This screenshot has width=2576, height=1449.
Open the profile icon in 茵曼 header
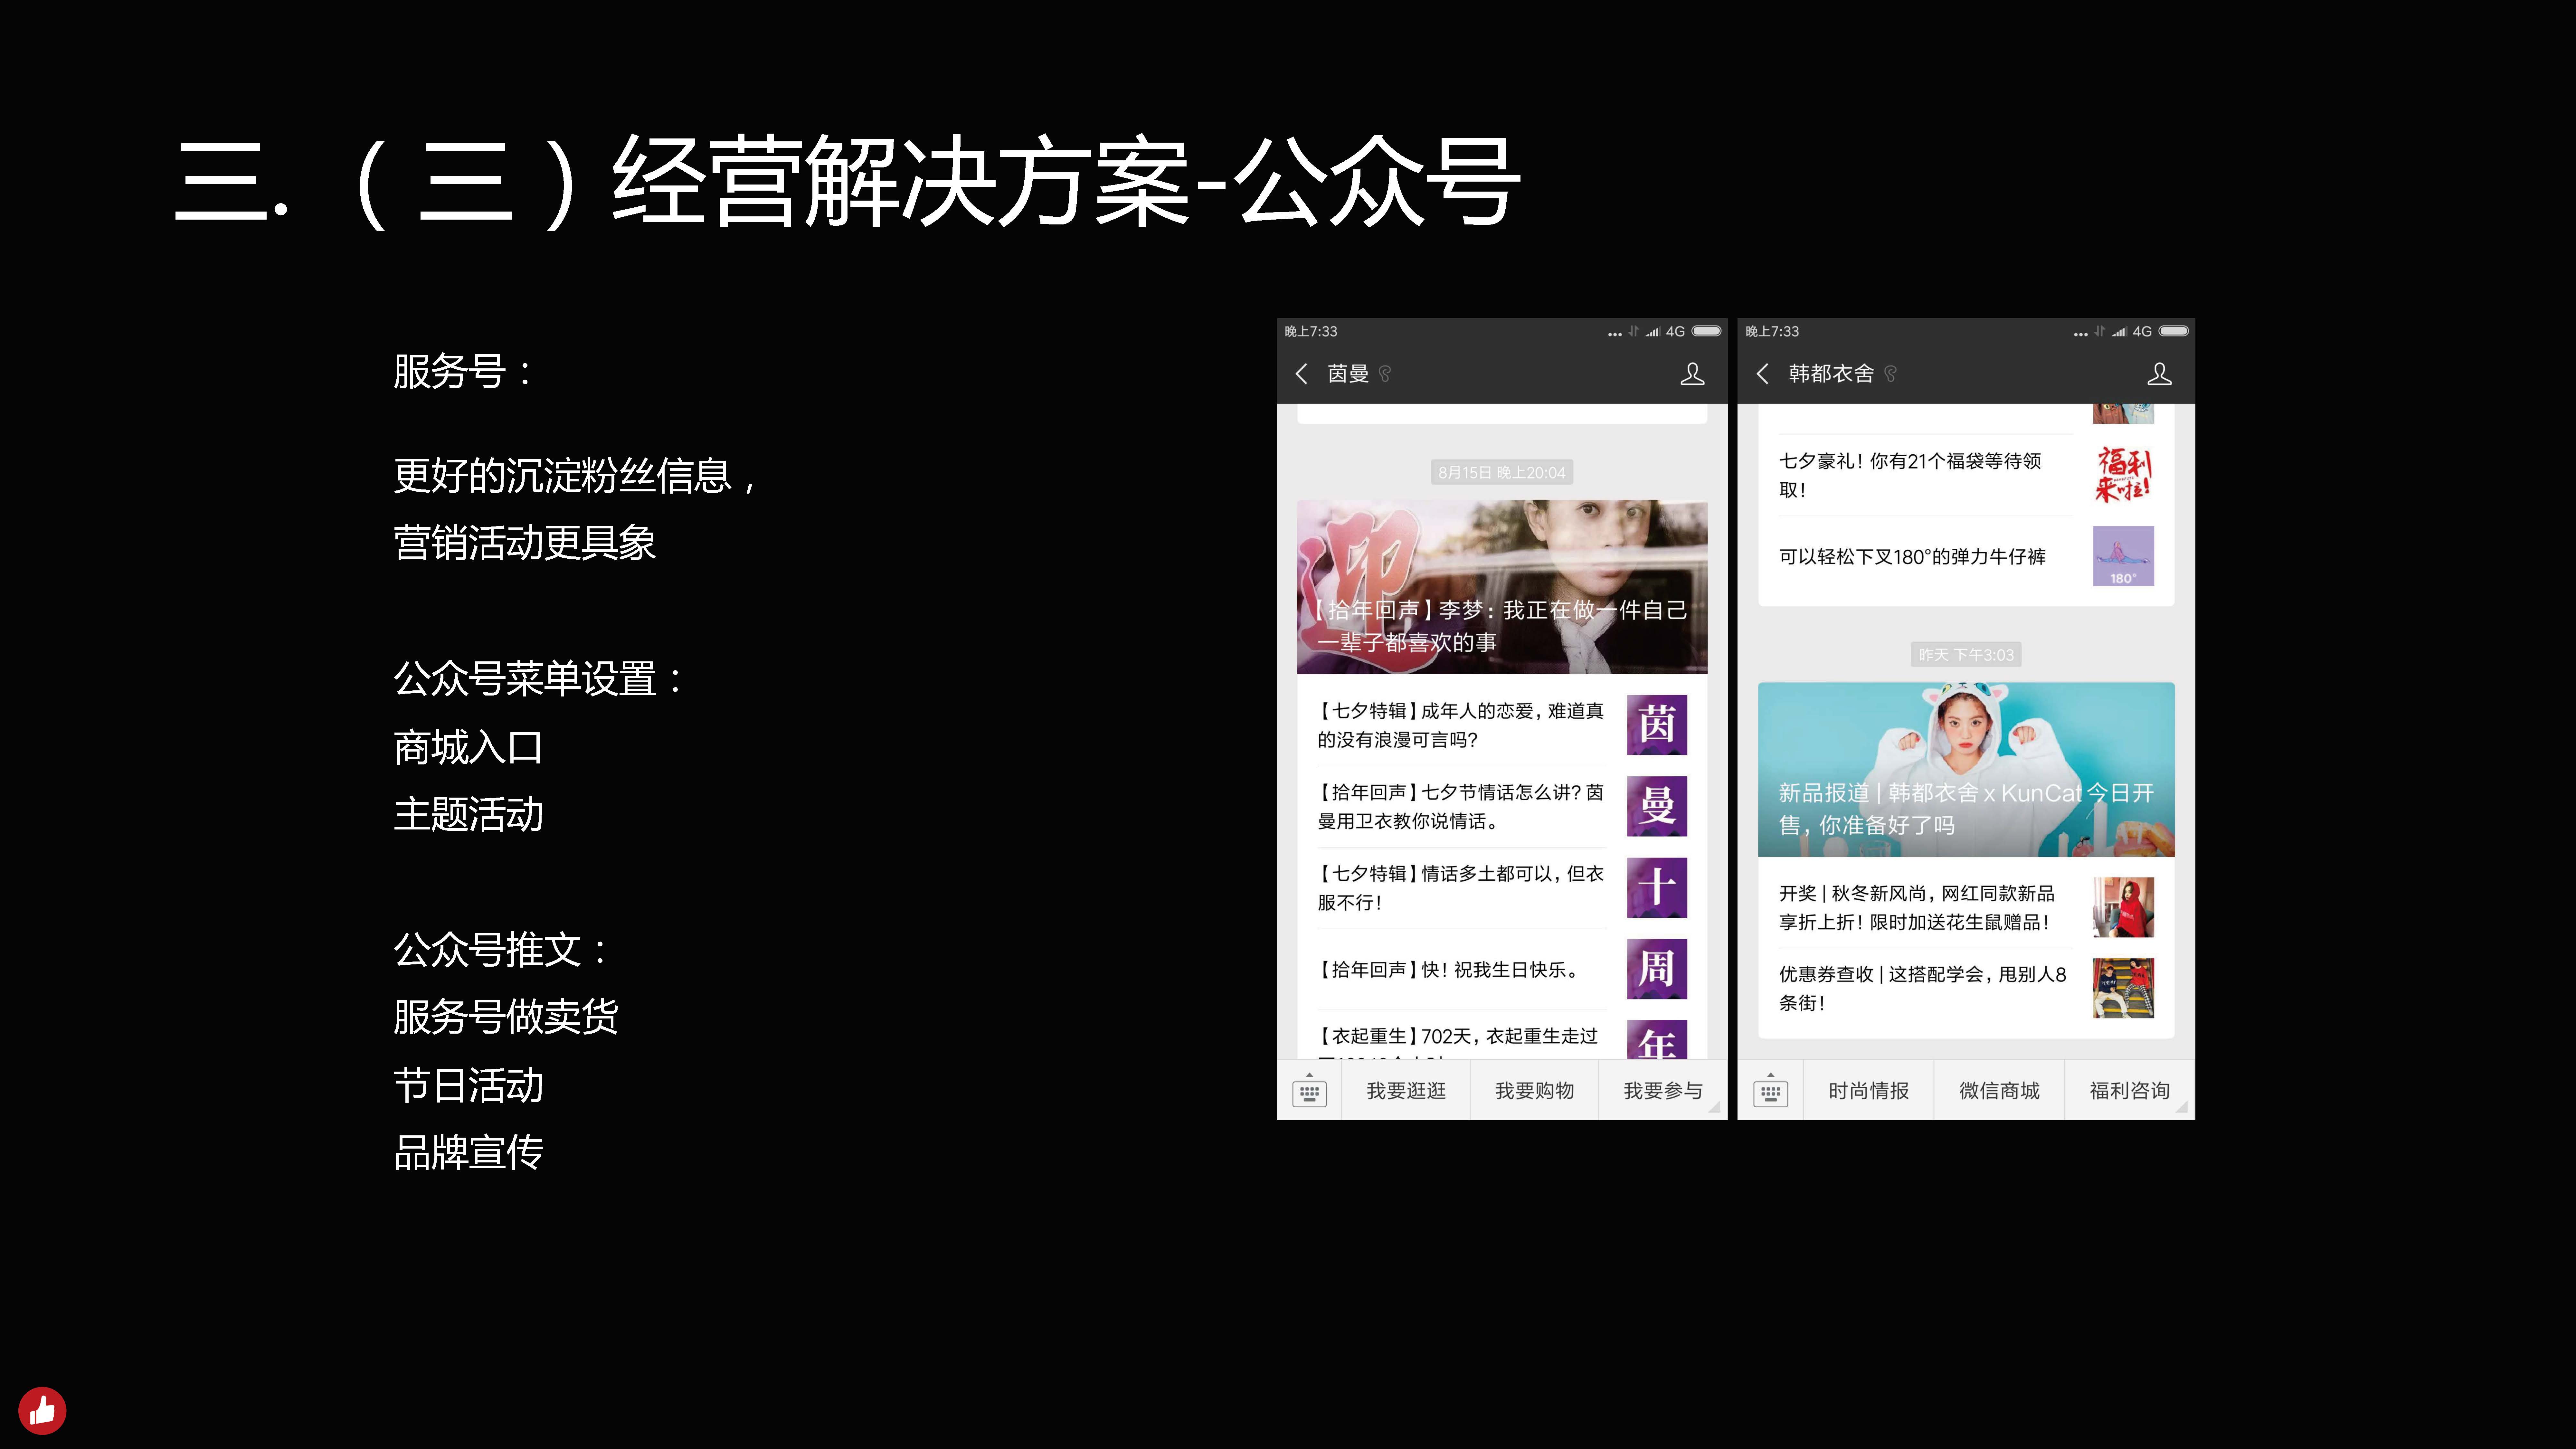tap(1692, 374)
